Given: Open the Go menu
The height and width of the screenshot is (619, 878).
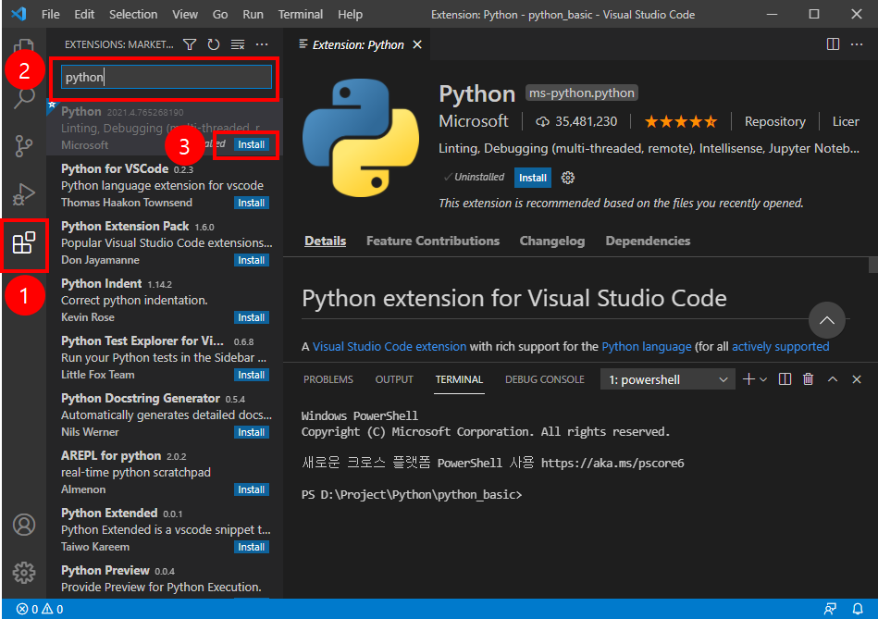Looking at the screenshot, I should pos(220,14).
